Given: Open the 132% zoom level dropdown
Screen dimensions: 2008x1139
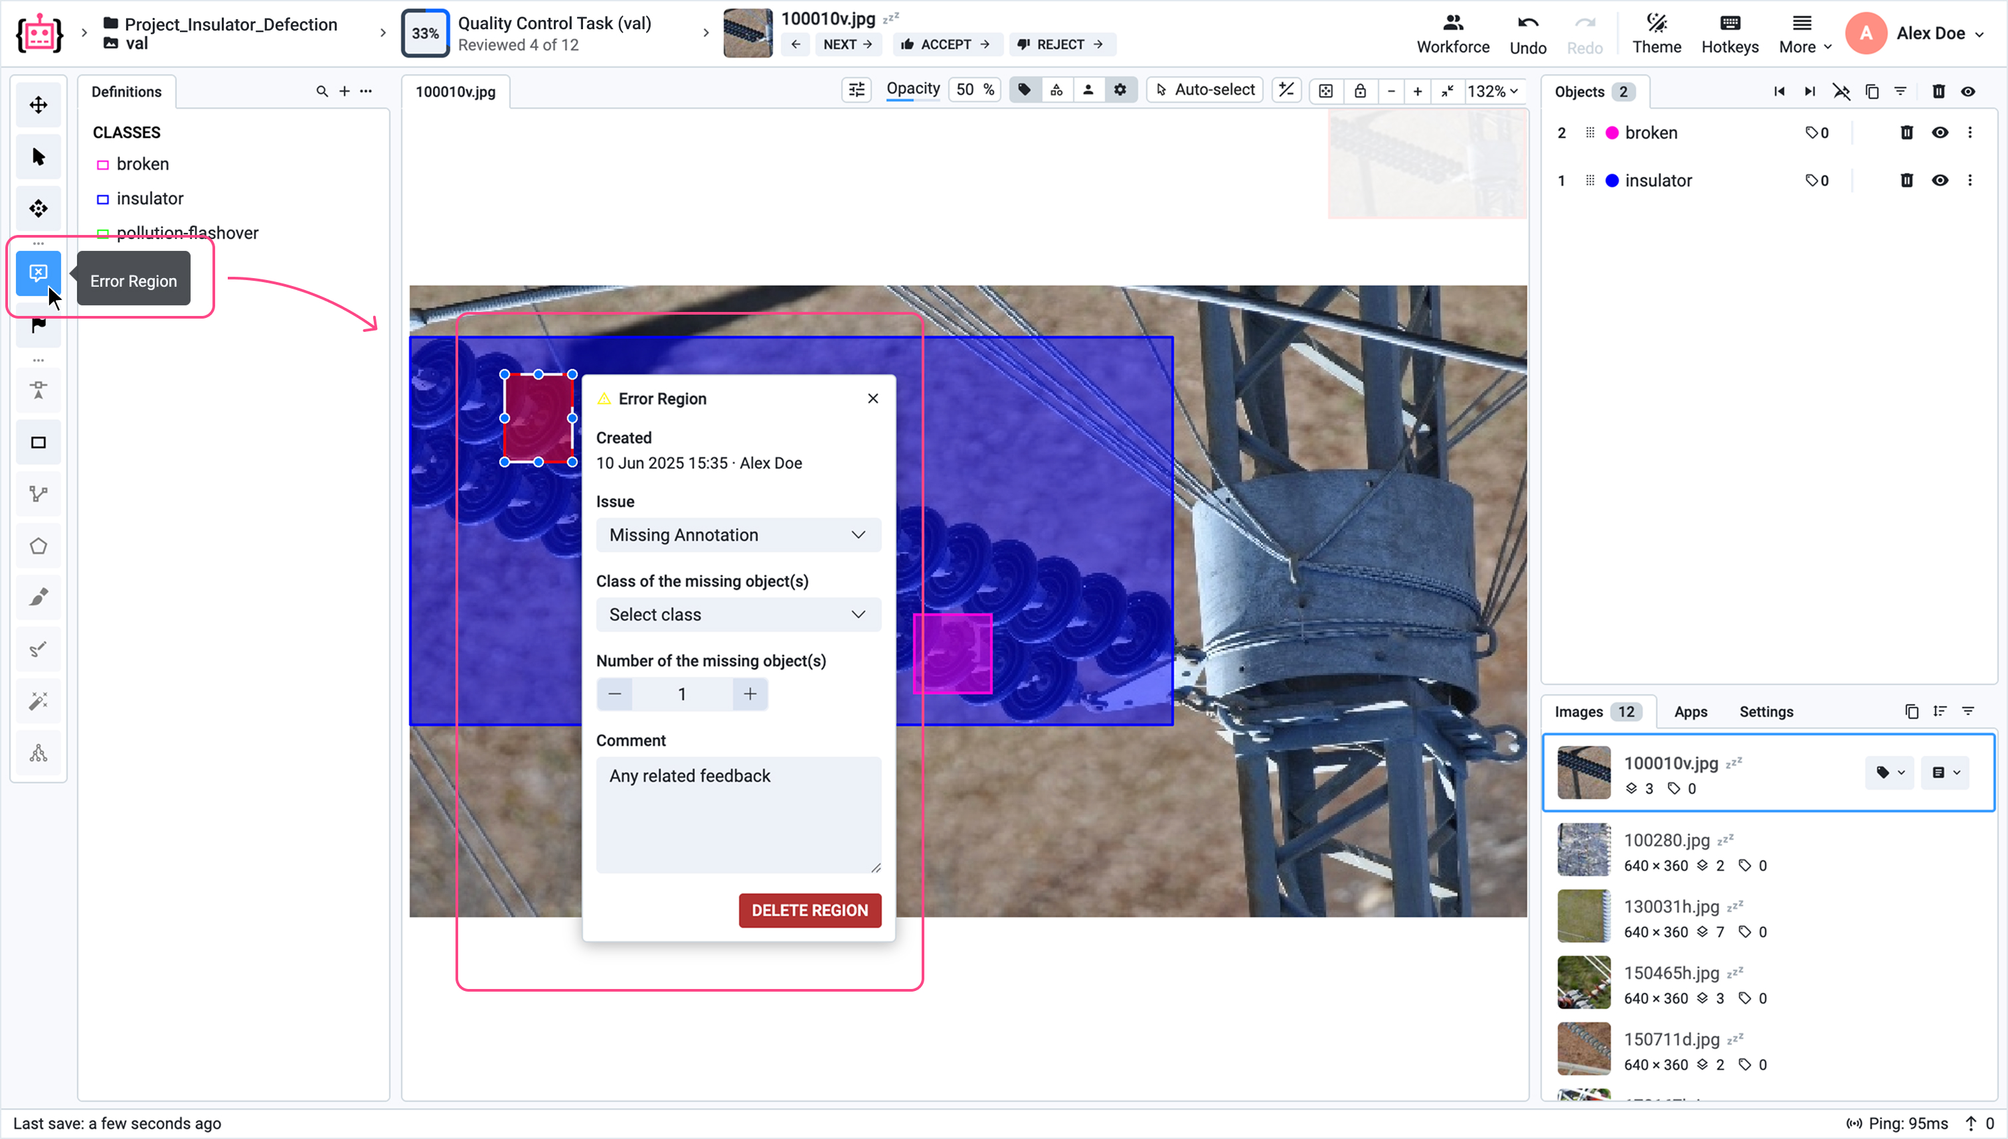Looking at the screenshot, I should point(1492,91).
